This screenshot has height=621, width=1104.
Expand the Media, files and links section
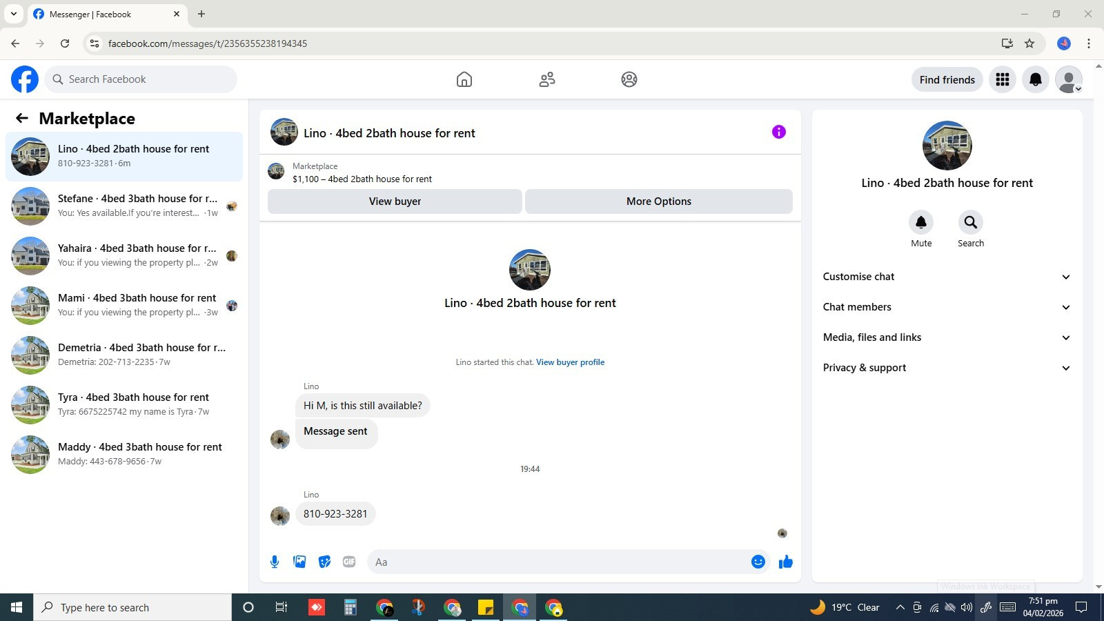tap(947, 337)
